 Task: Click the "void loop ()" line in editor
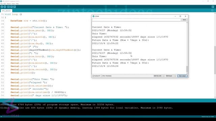coord(13,14)
